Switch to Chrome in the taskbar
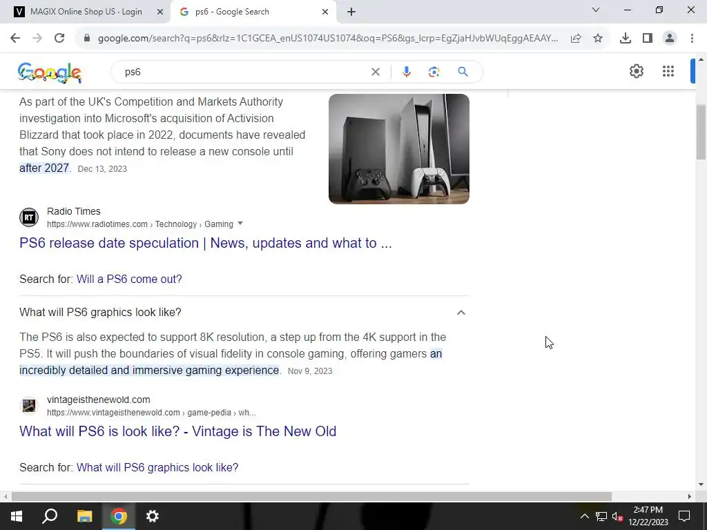Image resolution: width=707 pixels, height=530 pixels. click(119, 516)
